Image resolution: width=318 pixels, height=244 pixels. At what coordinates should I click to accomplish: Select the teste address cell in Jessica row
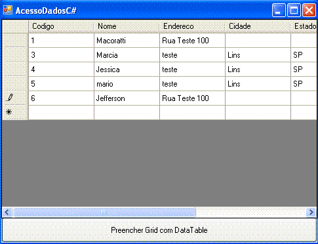[x=192, y=69]
